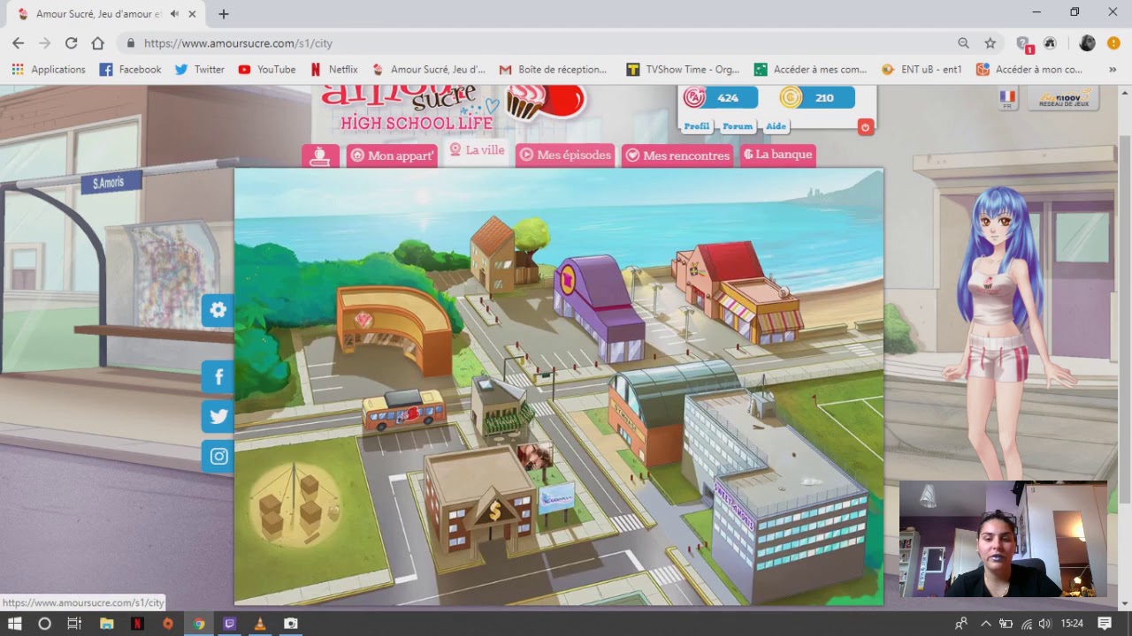Select the French flag language icon
Screen dimensions: 1132x636
(1007, 99)
